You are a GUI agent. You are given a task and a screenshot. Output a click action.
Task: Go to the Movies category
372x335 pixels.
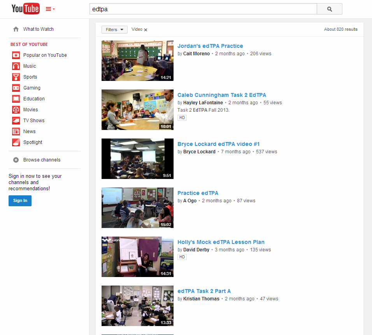coord(31,110)
